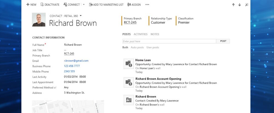Open the Contact: Retail 360 form selector
This screenshot has height=113, width=274.
81,16
